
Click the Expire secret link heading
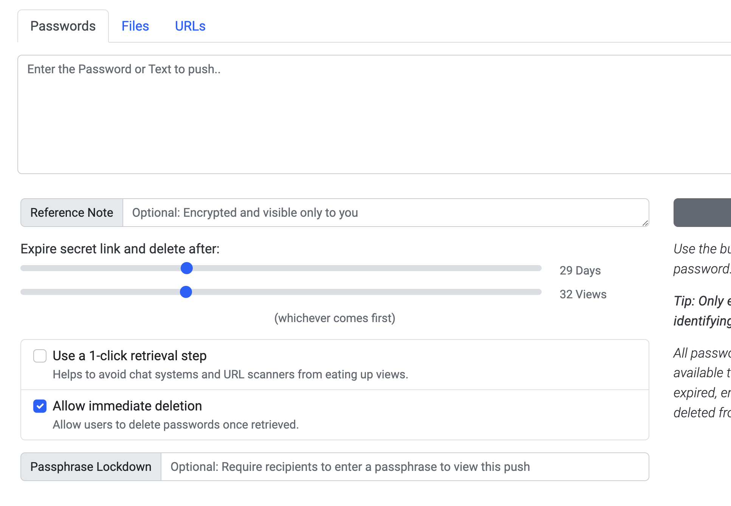[x=120, y=248]
